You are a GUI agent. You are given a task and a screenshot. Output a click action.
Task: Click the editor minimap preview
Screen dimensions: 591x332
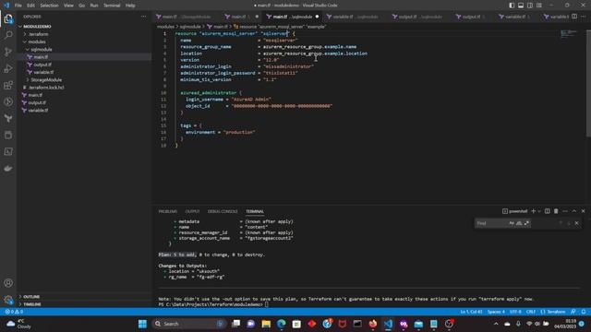point(569,34)
